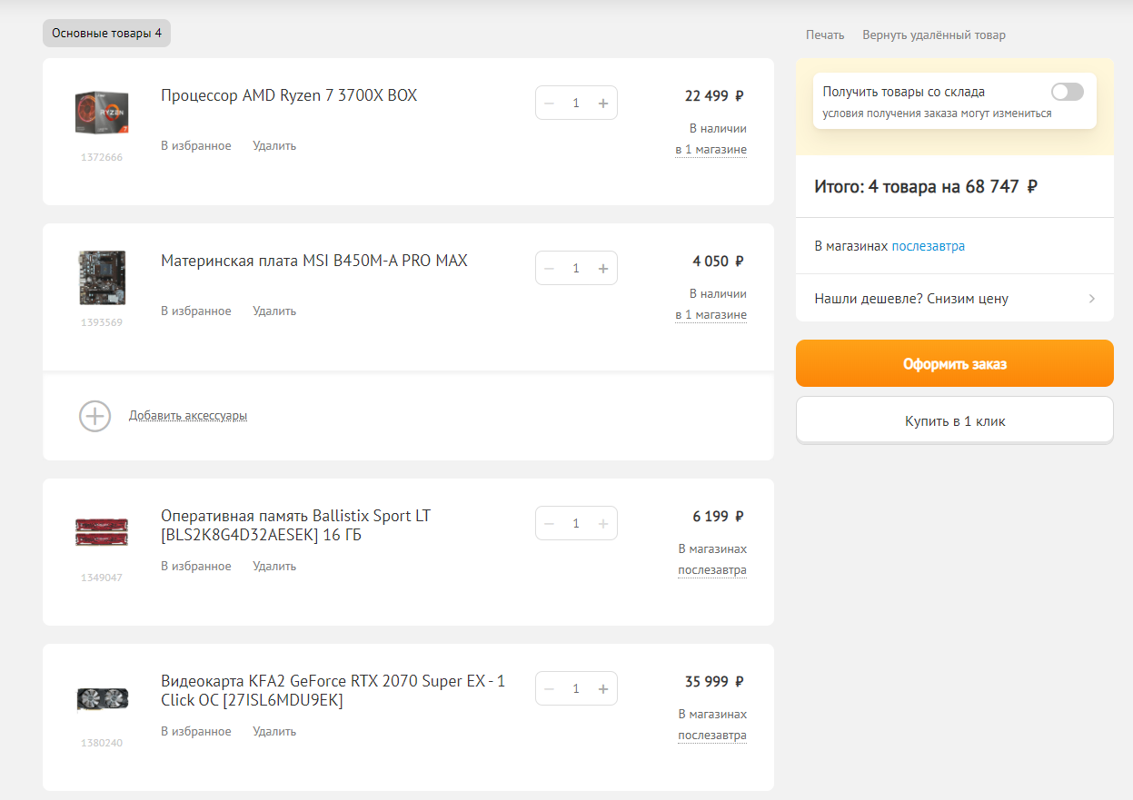Click the product code 1393569

tap(102, 322)
